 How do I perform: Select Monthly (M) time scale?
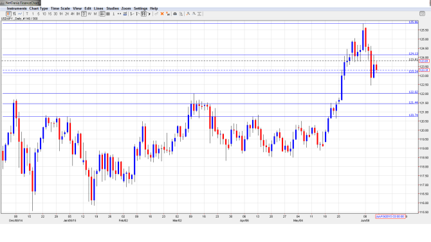[x=95, y=13]
